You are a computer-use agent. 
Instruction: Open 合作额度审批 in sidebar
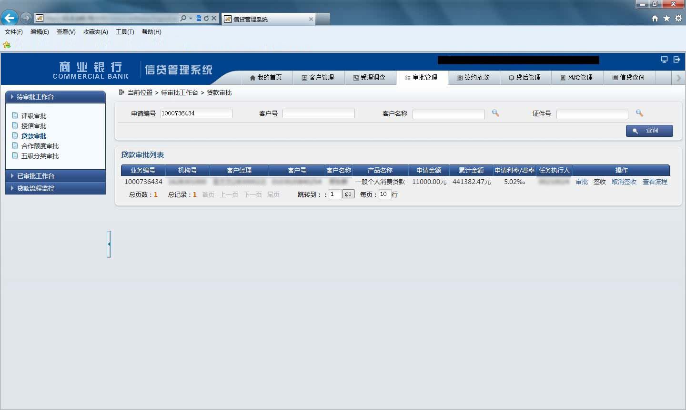[x=40, y=146]
